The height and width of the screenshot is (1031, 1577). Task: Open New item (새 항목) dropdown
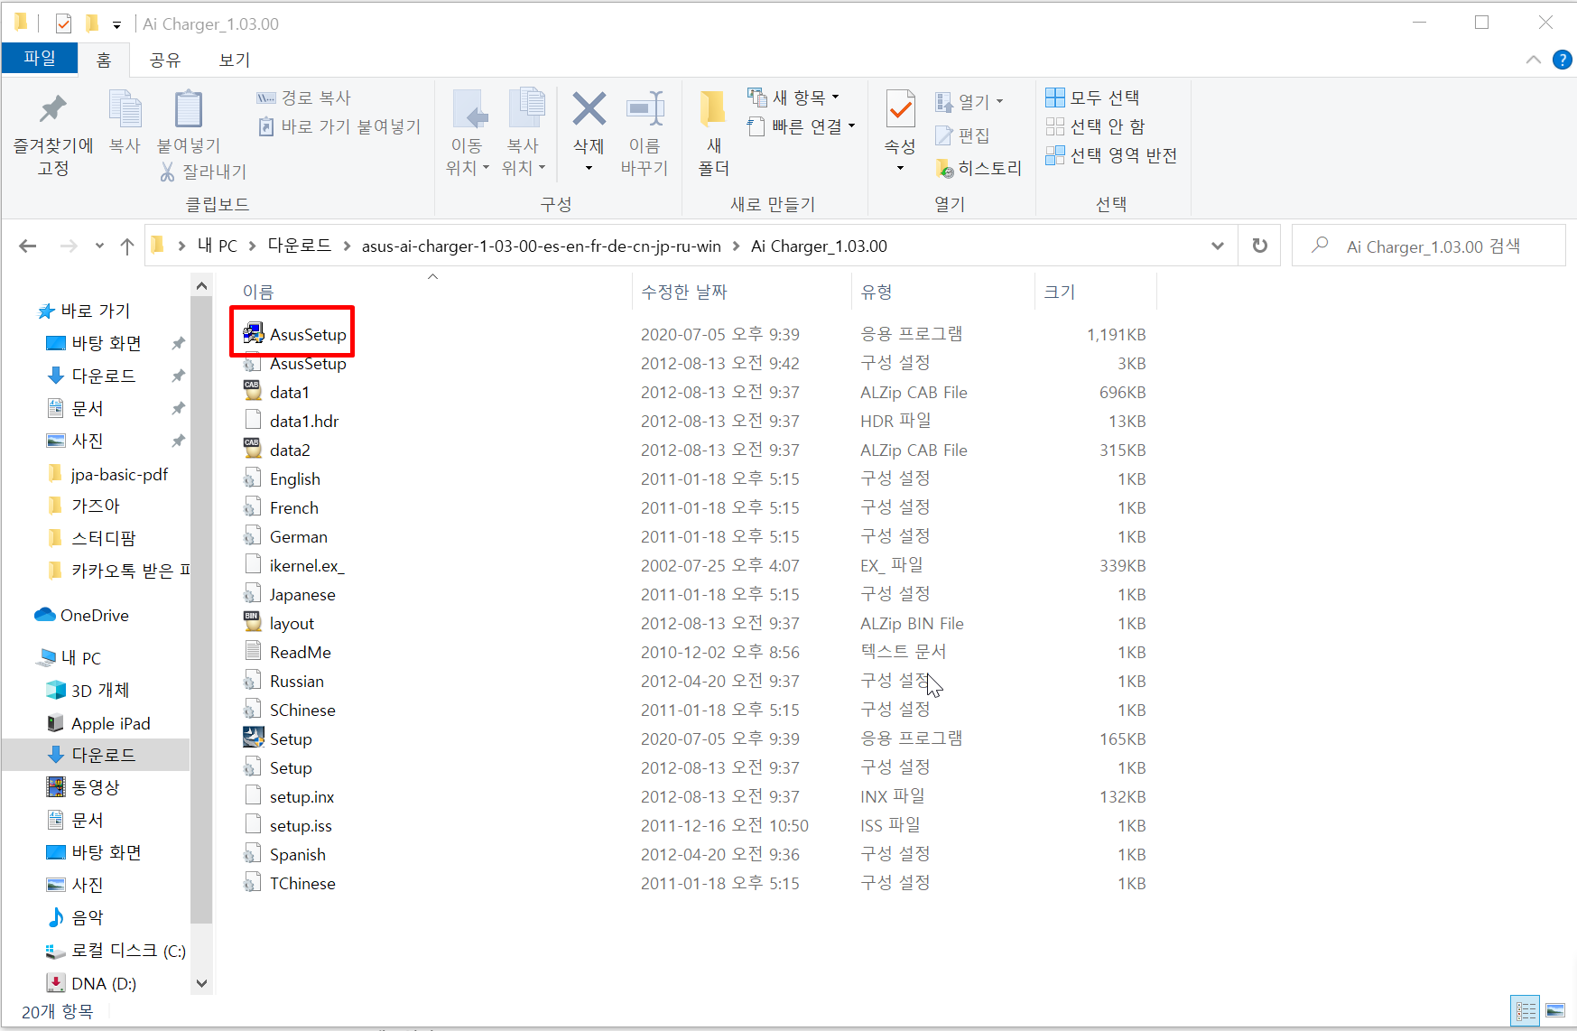(x=793, y=97)
